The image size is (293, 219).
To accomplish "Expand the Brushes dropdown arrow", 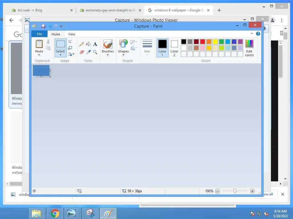I will (108, 55).
